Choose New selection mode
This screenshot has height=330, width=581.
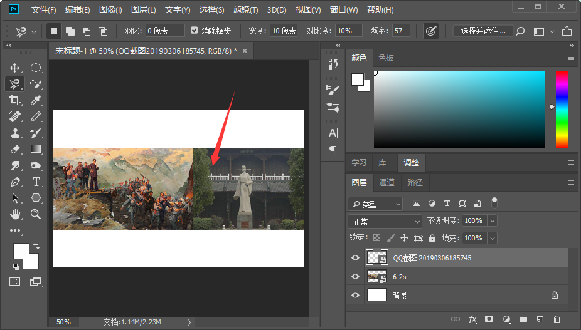[x=54, y=31]
